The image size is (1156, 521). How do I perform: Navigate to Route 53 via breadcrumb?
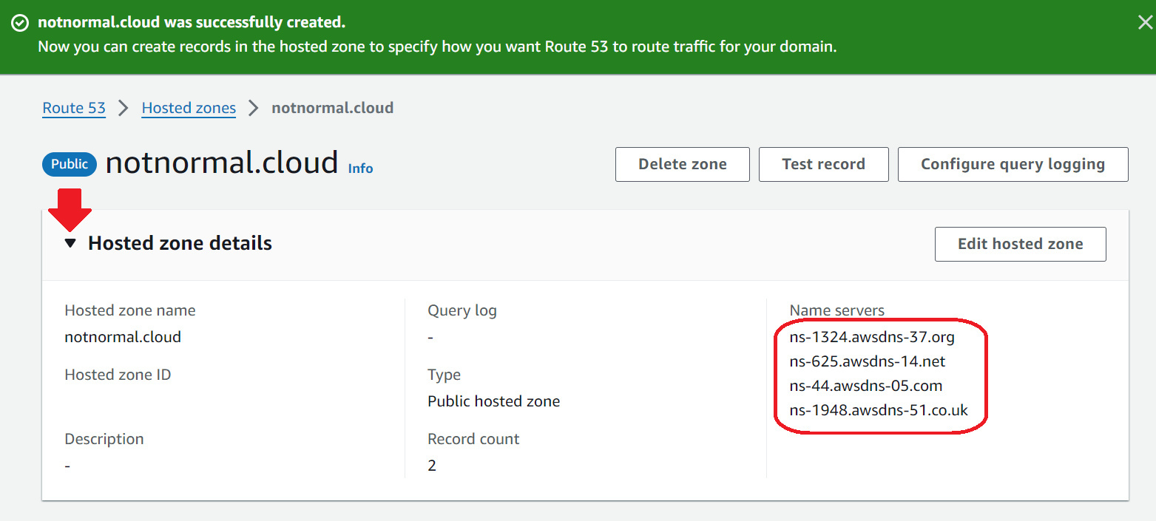[73, 107]
